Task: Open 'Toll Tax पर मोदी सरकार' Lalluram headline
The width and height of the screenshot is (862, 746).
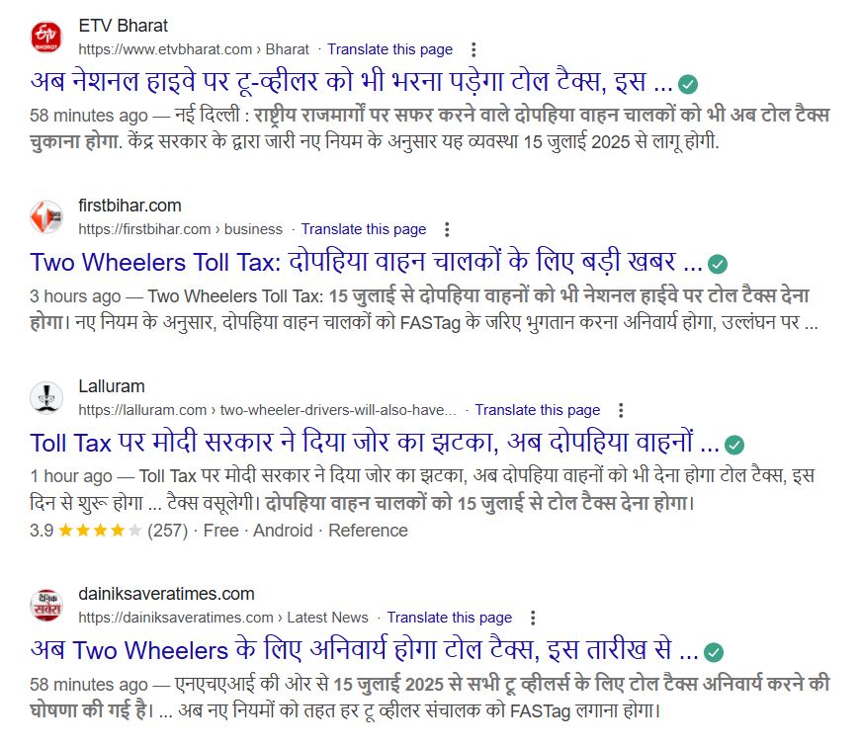Action: 375,443
